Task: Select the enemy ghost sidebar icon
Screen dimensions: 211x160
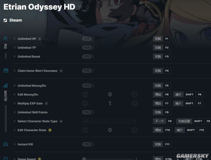Action: click(x=6, y=144)
